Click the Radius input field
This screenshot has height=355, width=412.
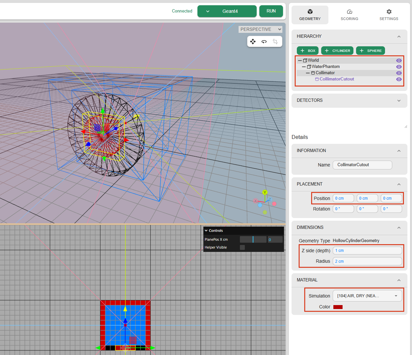click(367, 261)
